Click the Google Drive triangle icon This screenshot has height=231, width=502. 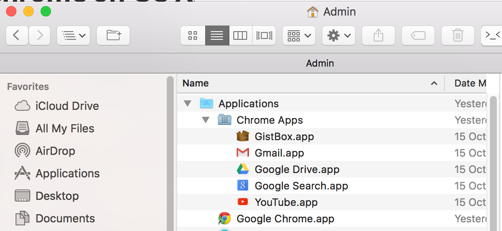(x=243, y=169)
